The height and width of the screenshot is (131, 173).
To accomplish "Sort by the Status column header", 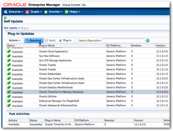I will pyautogui.click(x=22, y=45).
